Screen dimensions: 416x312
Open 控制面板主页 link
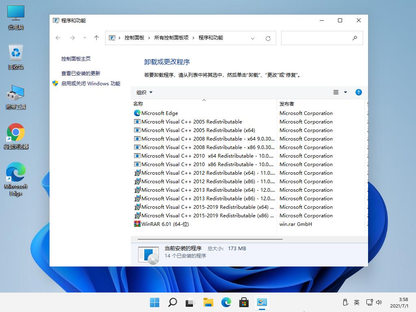point(76,58)
